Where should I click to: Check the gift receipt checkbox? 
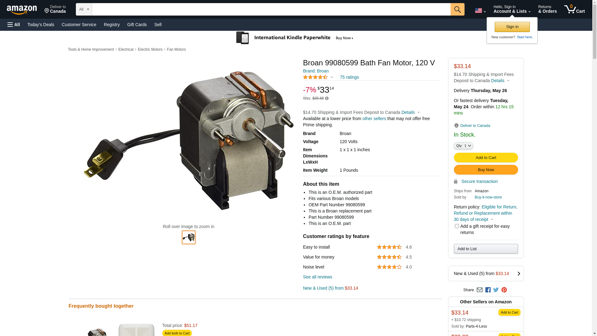pyautogui.click(x=457, y=226)
